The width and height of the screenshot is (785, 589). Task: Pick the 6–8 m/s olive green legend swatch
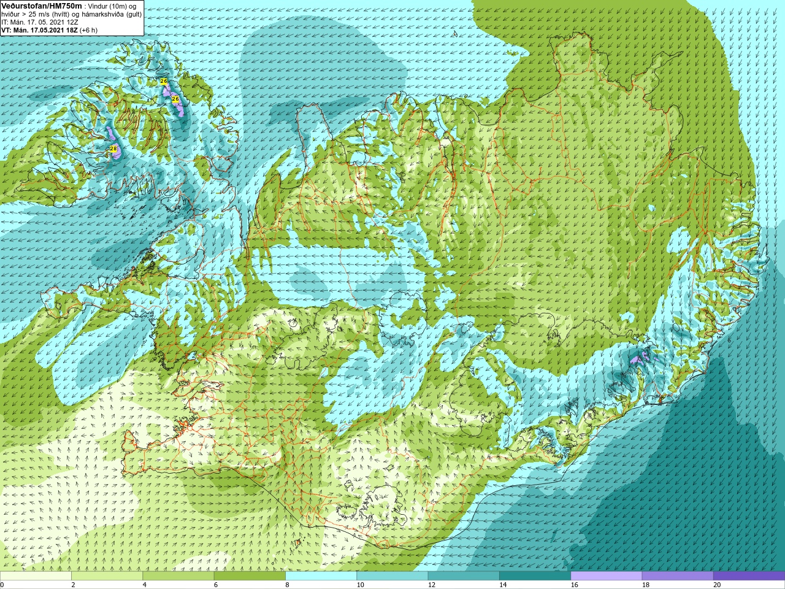(250, 576)
